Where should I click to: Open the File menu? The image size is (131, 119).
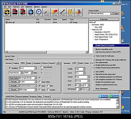tap(5, 7)
